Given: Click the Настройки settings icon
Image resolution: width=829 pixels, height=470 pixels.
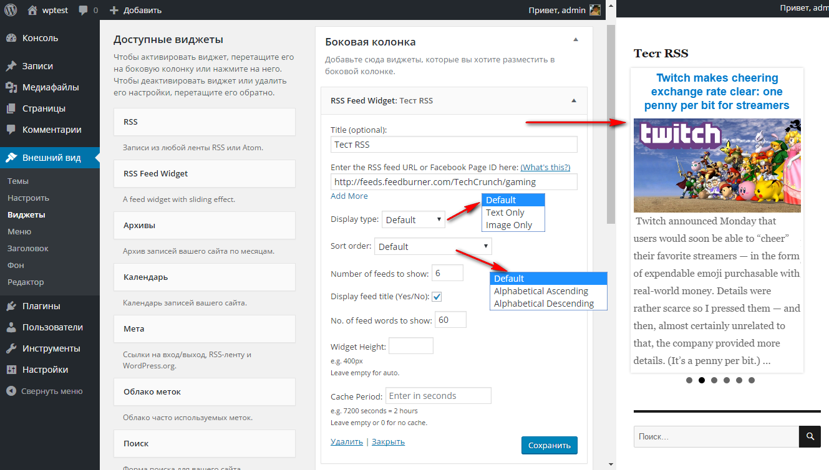Looking at the screenshot, I should tap(11, 370).
